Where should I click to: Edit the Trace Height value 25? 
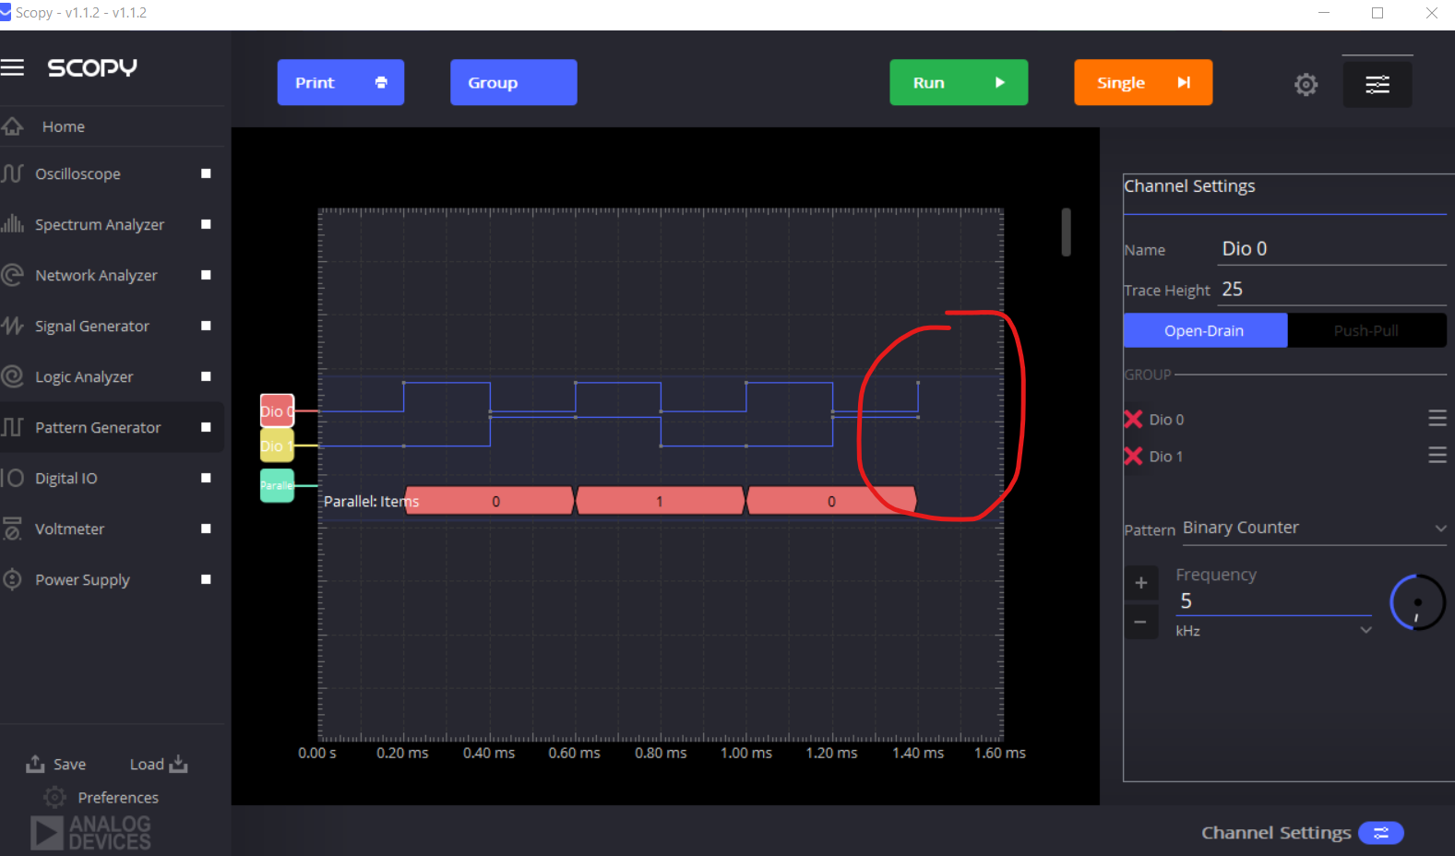click(1332, 290)
